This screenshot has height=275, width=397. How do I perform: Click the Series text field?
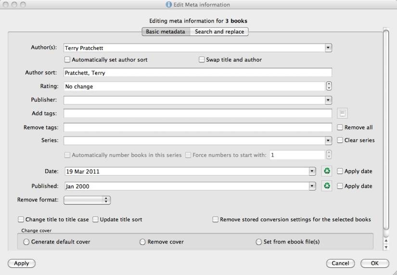pos(194,140)
